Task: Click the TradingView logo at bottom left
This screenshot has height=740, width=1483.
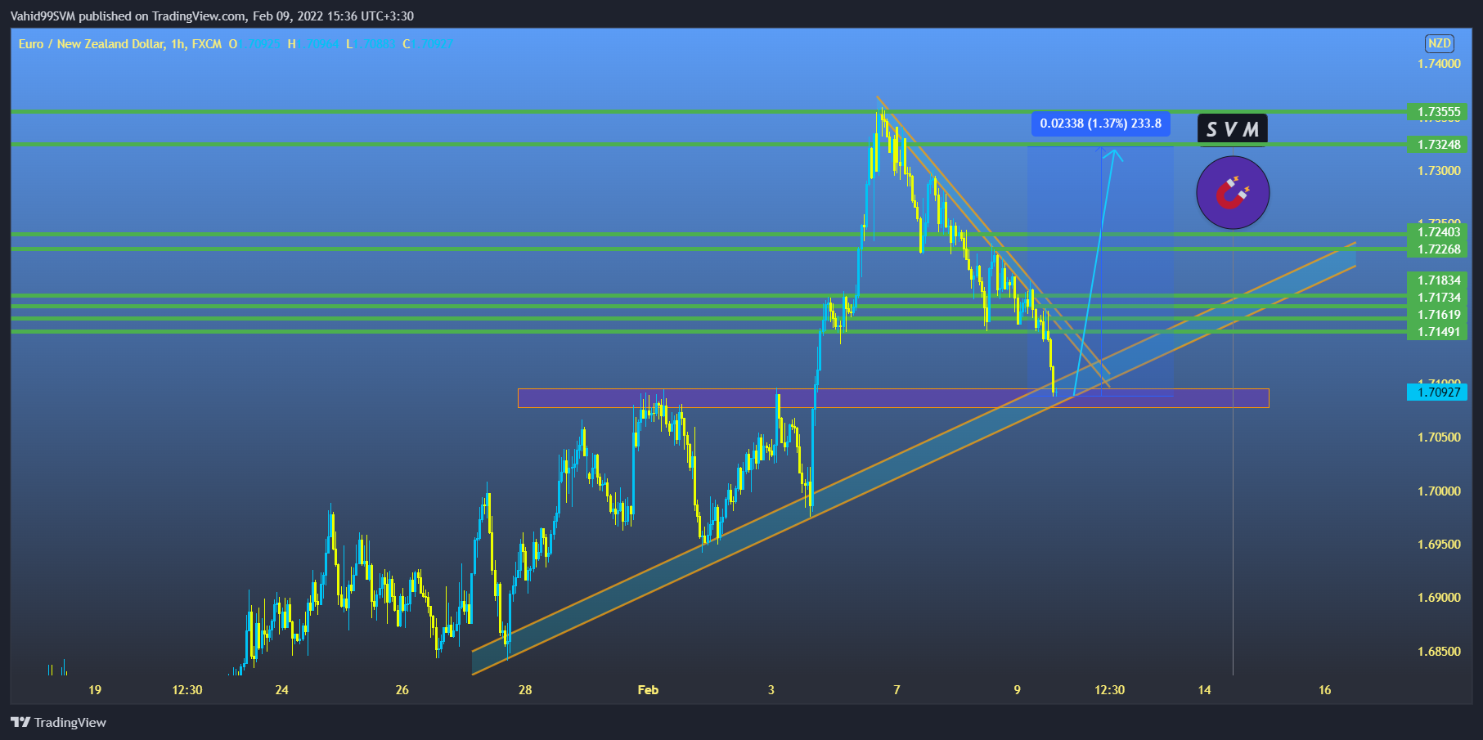Action: [x=58, y=722]
